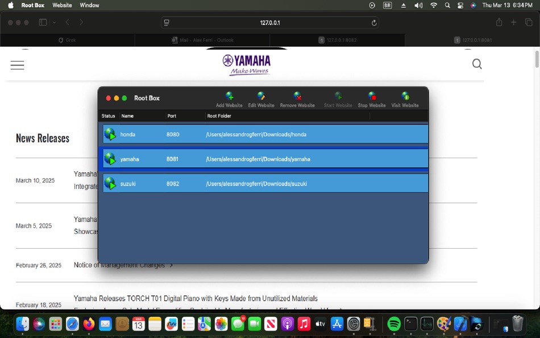Expand the Notice of Management Changes chevron
Image resolution: width=540 pixels, height=338 pixels.
coord(171,265)
